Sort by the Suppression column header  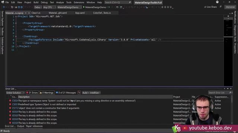(222, 97)
